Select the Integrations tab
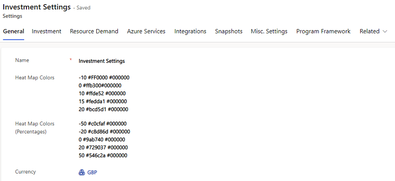 pos(190,32)
